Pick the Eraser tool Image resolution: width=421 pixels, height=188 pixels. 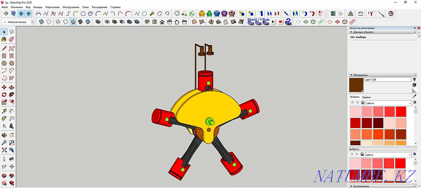click(11, 39)
